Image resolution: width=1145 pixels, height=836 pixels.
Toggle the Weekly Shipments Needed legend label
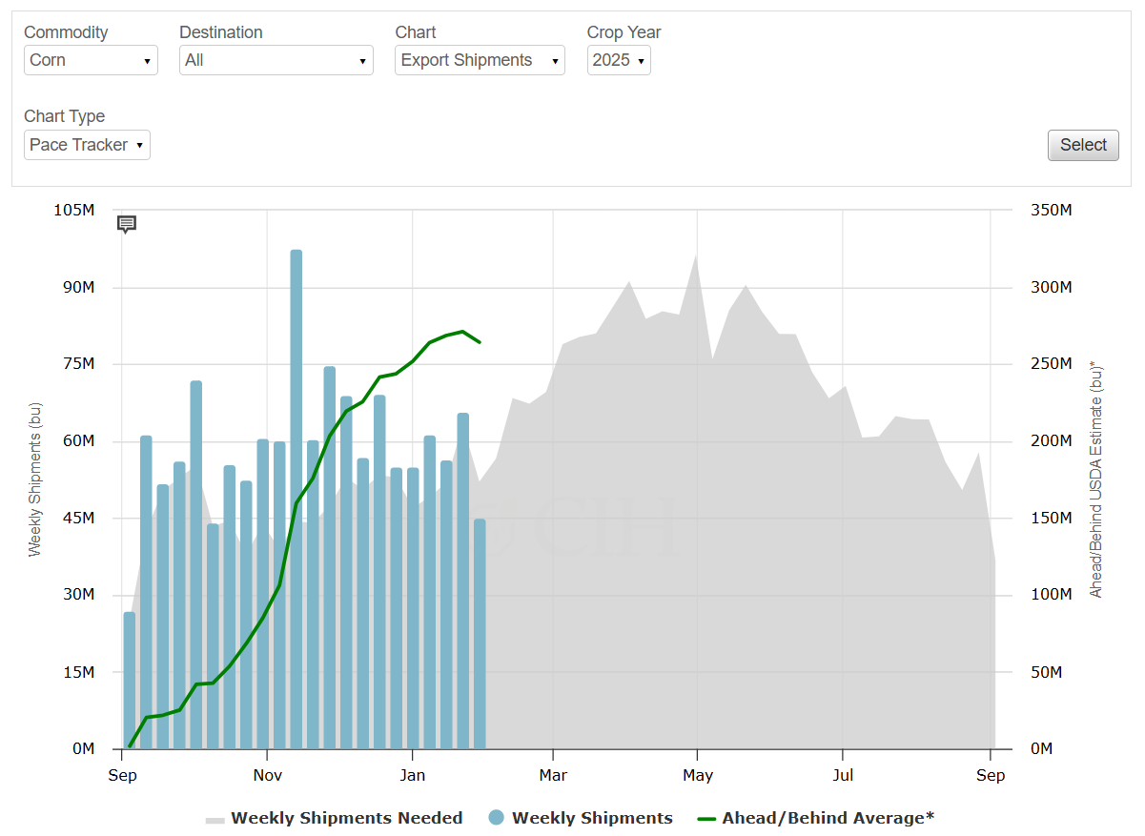(346, 818)
